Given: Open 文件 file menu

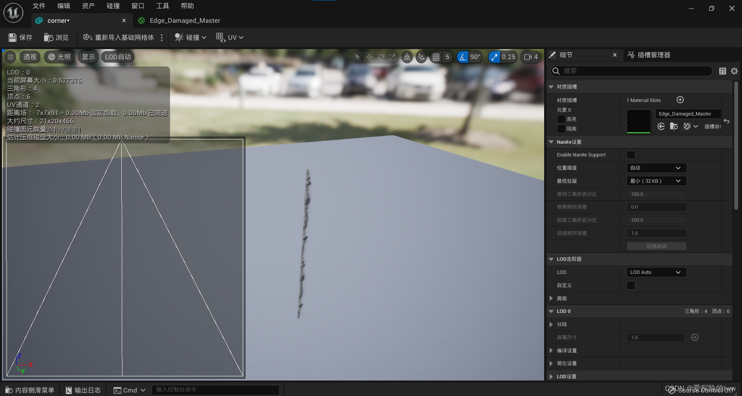Looking at the screenshot, I should pos(39,6).
